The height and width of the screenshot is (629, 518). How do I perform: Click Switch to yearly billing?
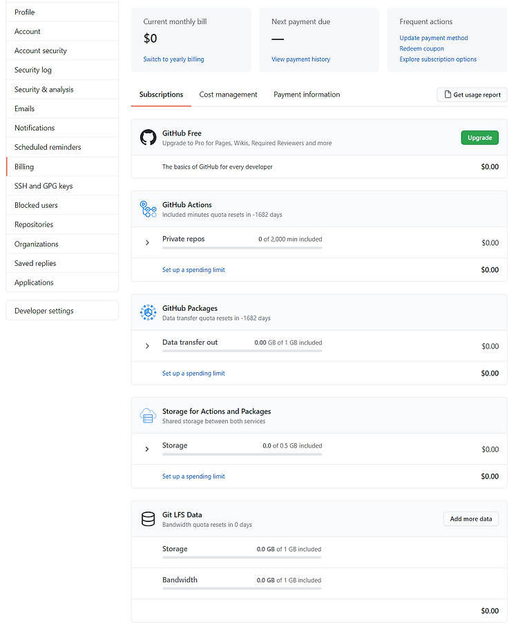(x=174, y=59)
